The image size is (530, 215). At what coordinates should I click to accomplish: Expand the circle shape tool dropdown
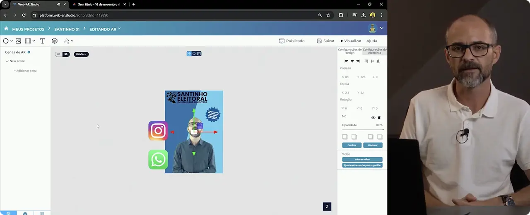pyautogui.click(x=11, y=41)
